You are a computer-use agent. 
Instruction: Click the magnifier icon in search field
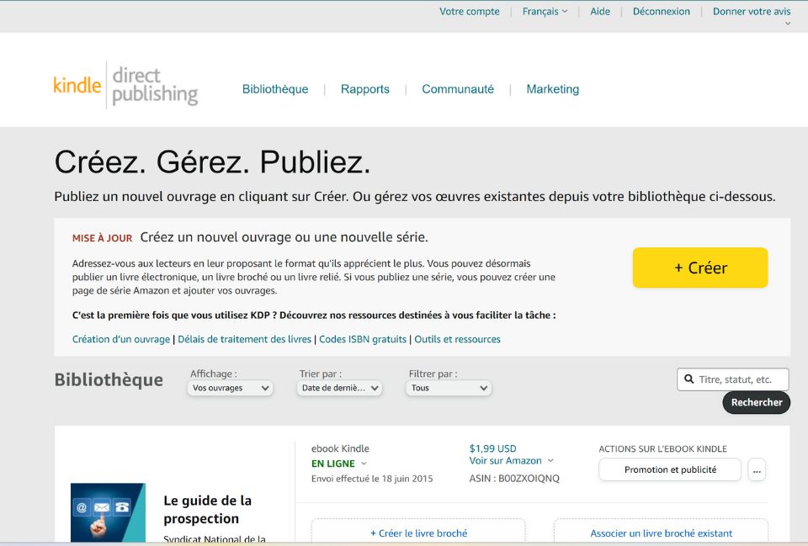(x=688, y=379)
